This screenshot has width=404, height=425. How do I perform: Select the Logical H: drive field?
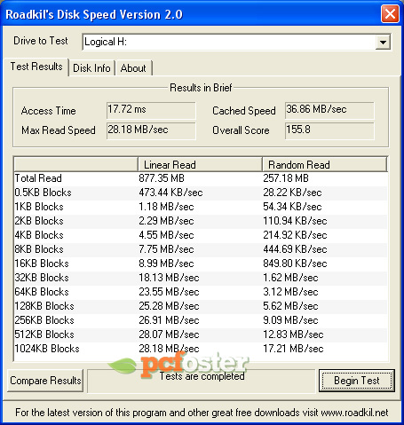tap(237, 42)
